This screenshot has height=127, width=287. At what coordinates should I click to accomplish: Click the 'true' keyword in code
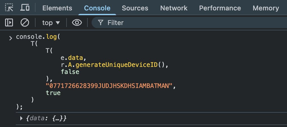[53, 93]
